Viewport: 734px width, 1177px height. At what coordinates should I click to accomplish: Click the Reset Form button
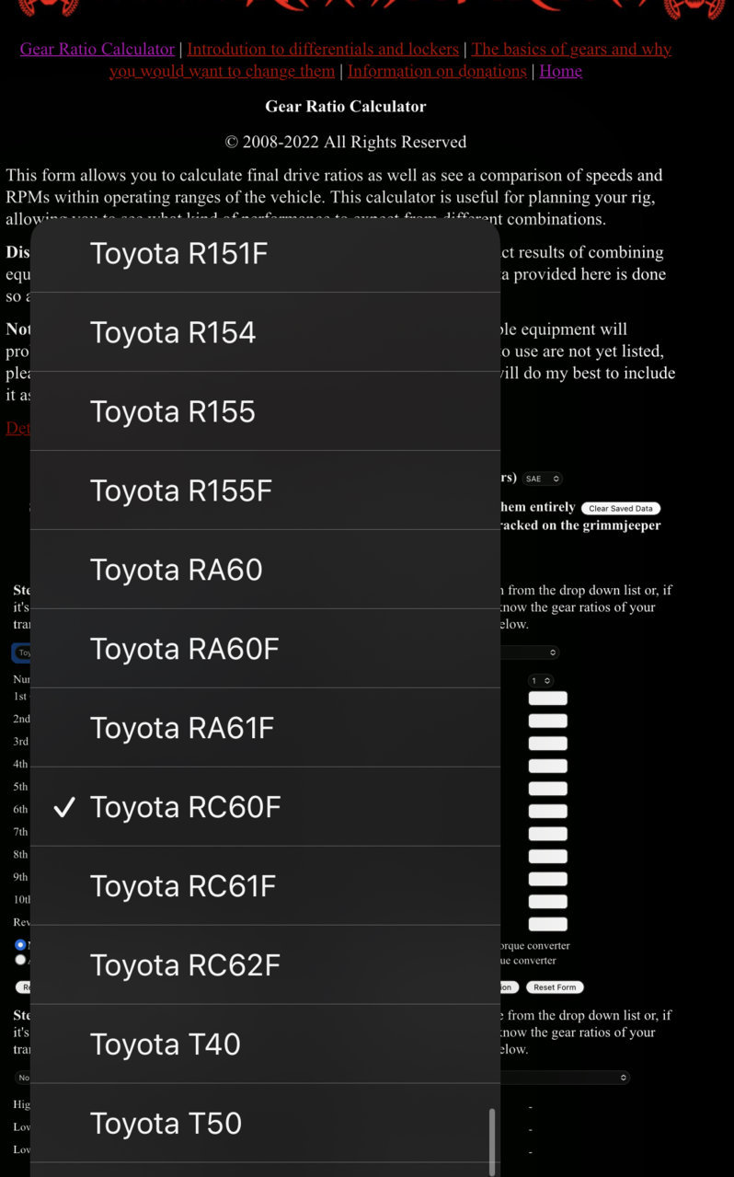(555, 987)
